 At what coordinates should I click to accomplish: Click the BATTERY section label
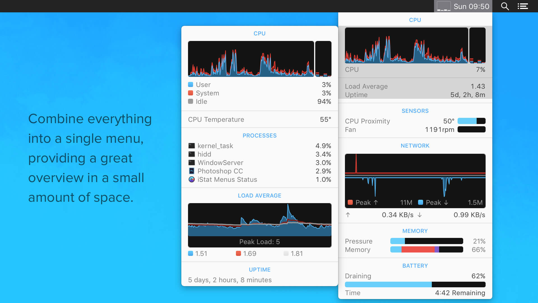[x=415, y=266]
